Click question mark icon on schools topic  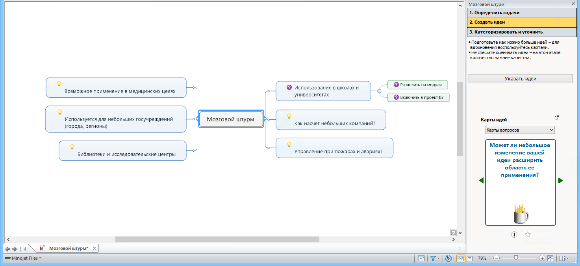tap(289, 87)
